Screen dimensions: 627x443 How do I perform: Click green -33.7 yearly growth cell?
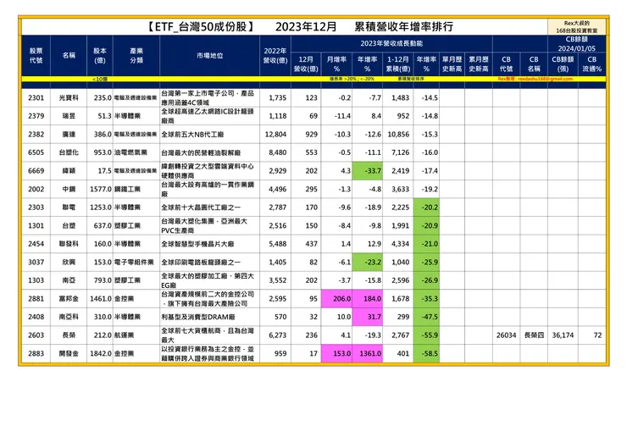tap(367, 171)
